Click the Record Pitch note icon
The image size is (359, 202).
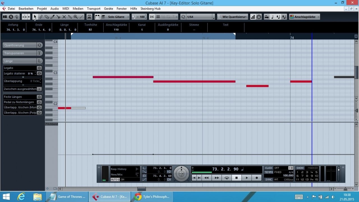coord(272,17)
